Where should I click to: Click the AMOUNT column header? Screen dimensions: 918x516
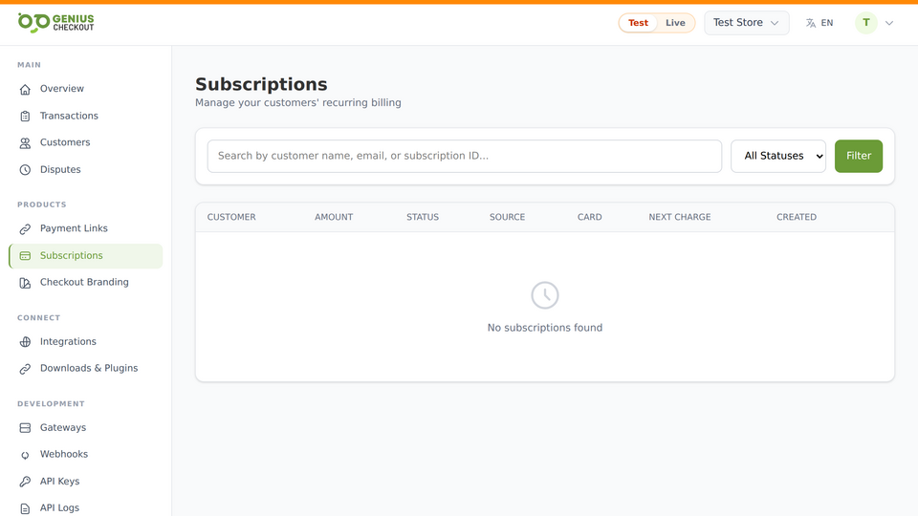[334, 217]
